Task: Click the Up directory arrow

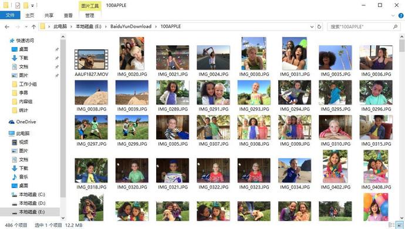Action: 33,26
